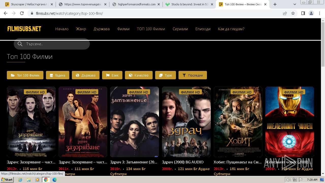325x183 pixels.
Task: Open the Здрач (2008) BG AUDIO title link
Action: (183, 162)
